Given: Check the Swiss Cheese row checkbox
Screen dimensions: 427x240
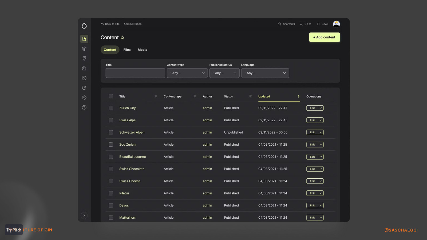Looking at the screenshot, I should point(111,181).
